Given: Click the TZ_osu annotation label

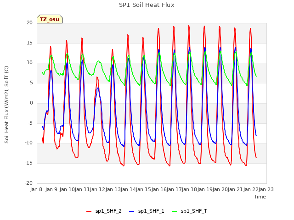Looking at the screenshot, I should coord(50,19).
